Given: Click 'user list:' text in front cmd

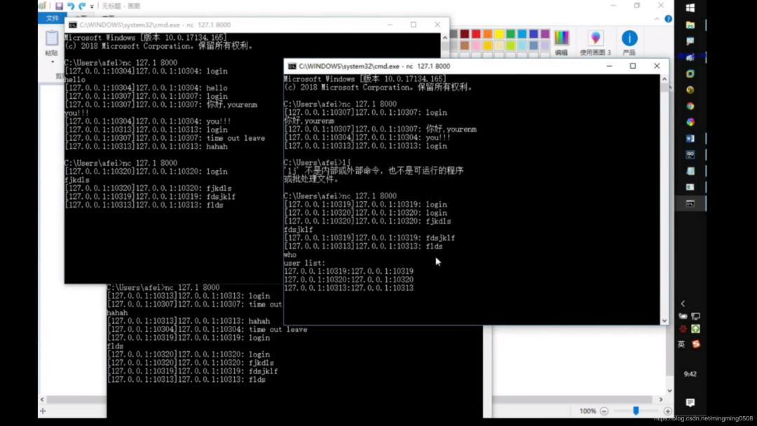Looking at the screenshot, I should [305, 263].
